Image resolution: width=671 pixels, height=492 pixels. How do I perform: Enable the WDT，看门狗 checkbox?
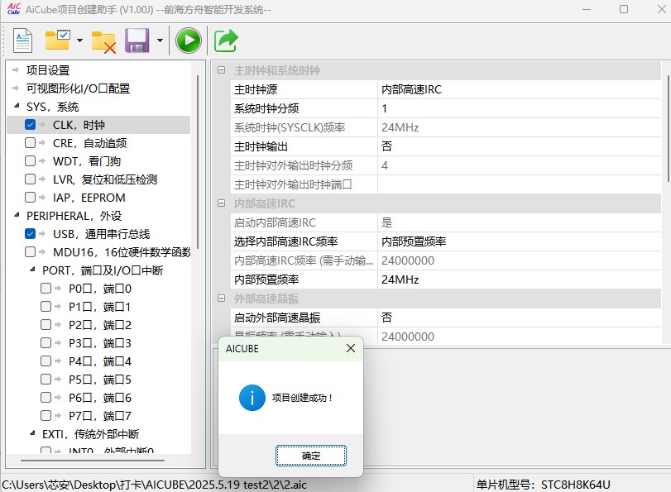30,161
